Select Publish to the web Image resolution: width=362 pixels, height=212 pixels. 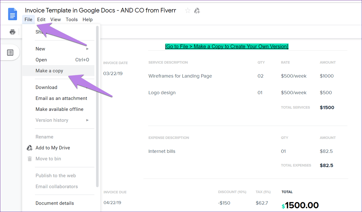point(59,175)
